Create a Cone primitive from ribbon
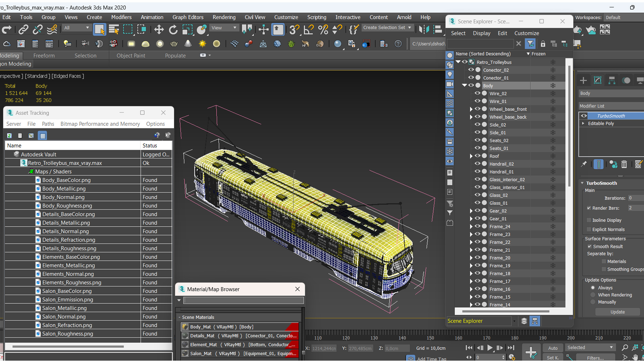The height and width of the screenshot is (362, 644). tap(188, 44)
